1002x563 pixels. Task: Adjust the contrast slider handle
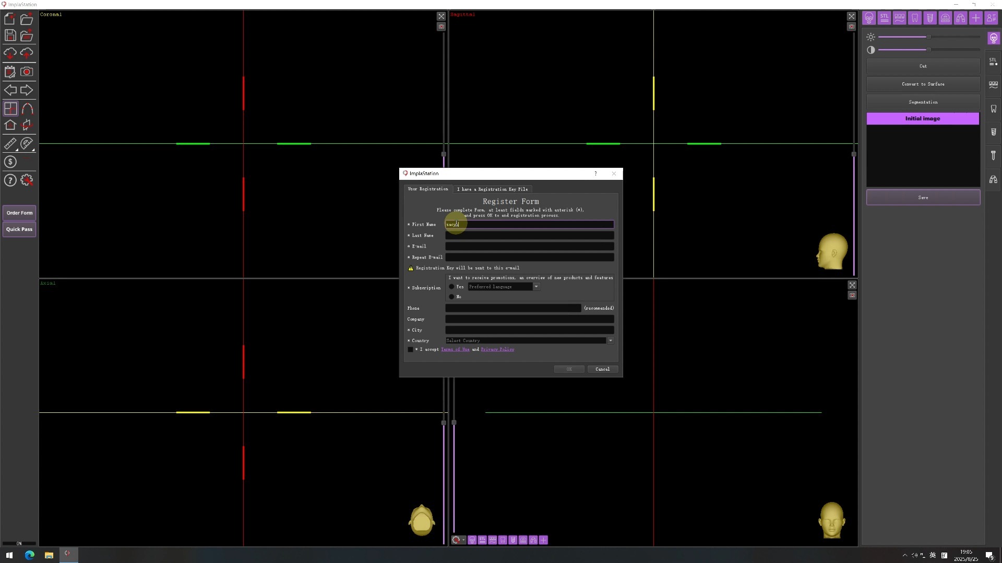pos(929,50)
